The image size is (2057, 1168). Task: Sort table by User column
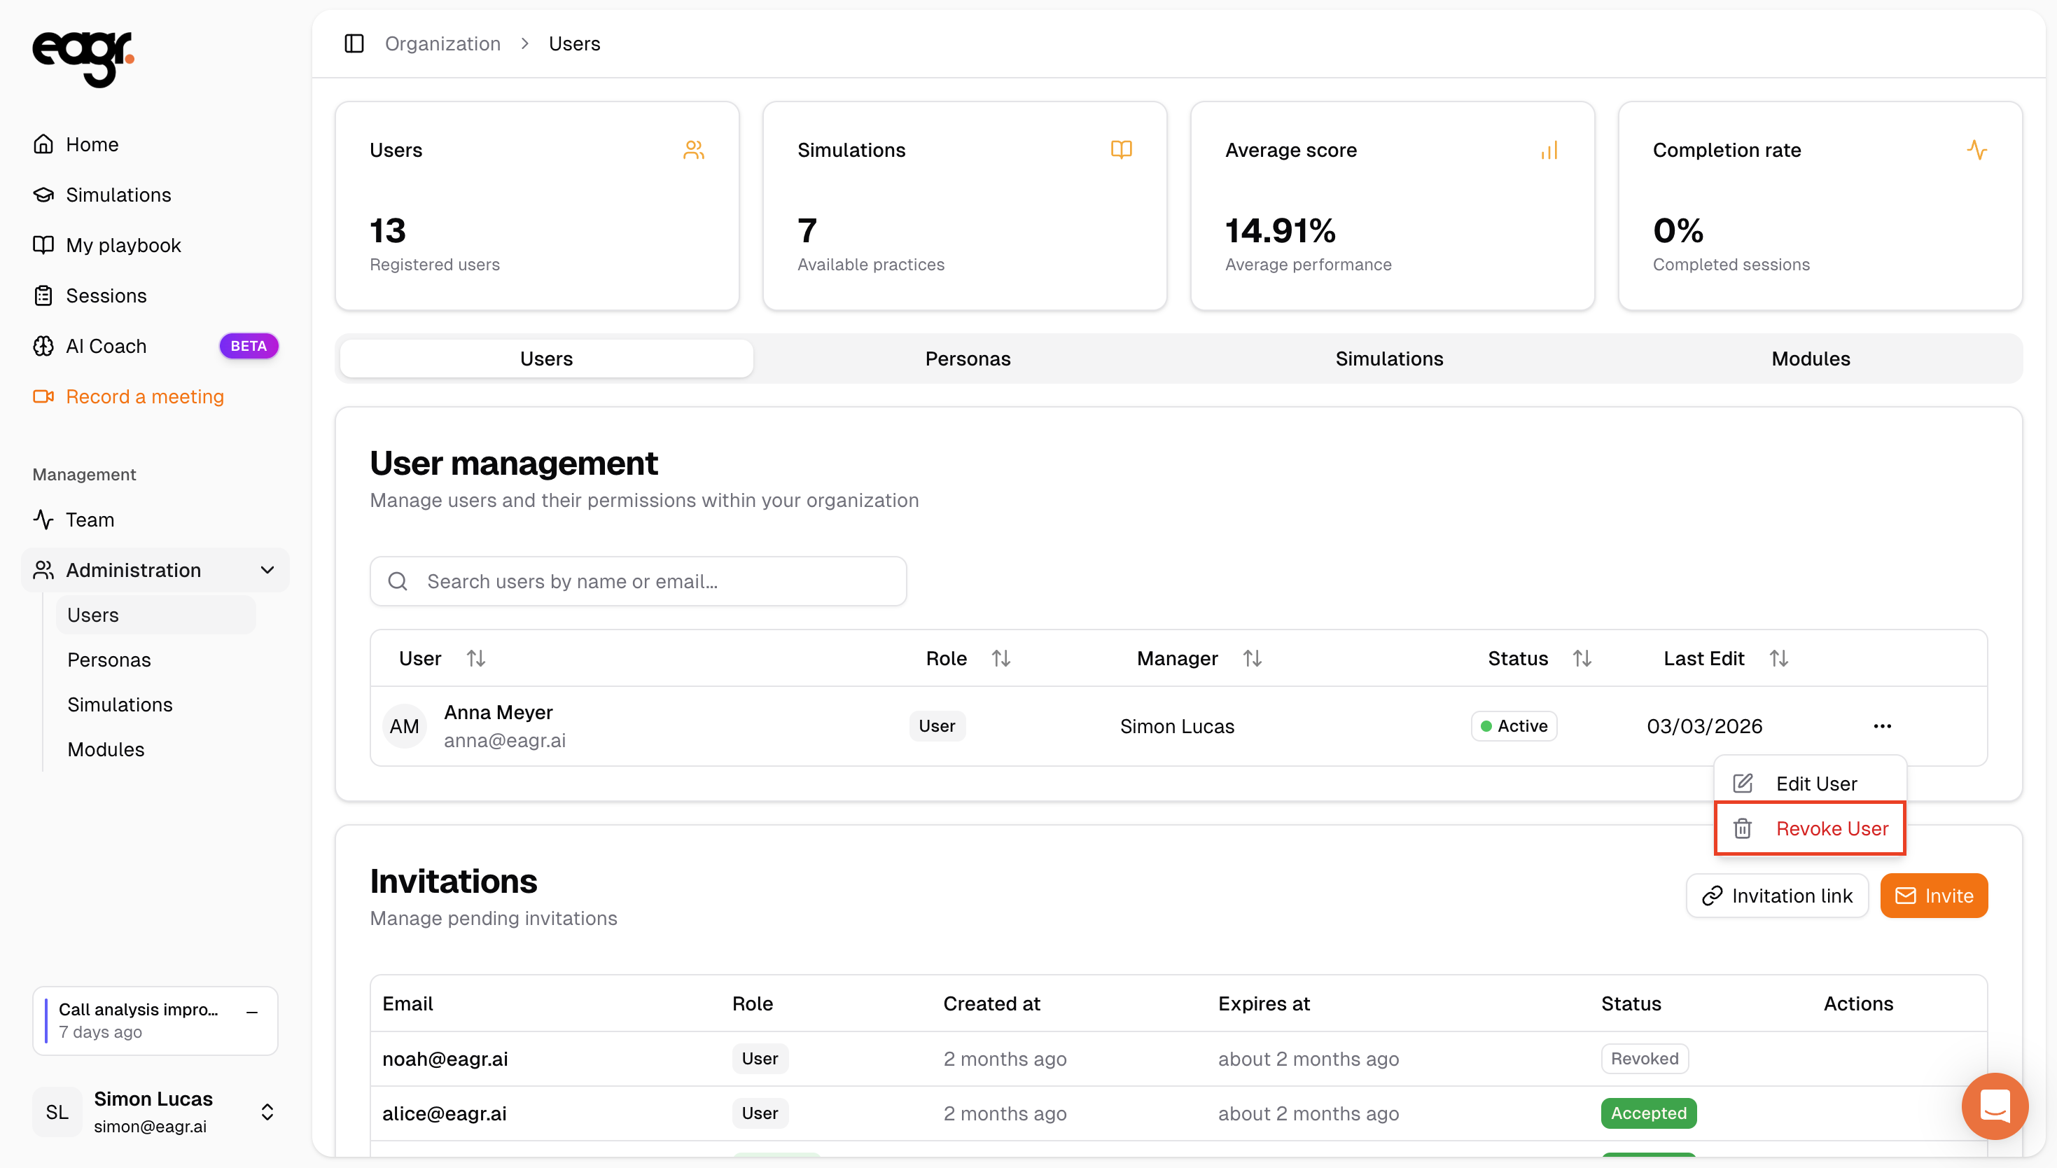point(475,659)
